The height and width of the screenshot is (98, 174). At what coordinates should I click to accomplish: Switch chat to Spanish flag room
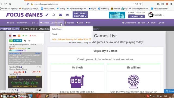coord(19,36)
